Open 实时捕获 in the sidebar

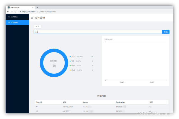click(17, 17)
